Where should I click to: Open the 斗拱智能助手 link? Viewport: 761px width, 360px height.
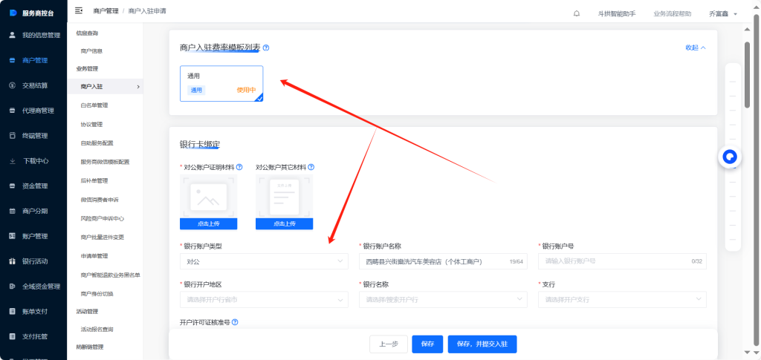tap(616, 14)
